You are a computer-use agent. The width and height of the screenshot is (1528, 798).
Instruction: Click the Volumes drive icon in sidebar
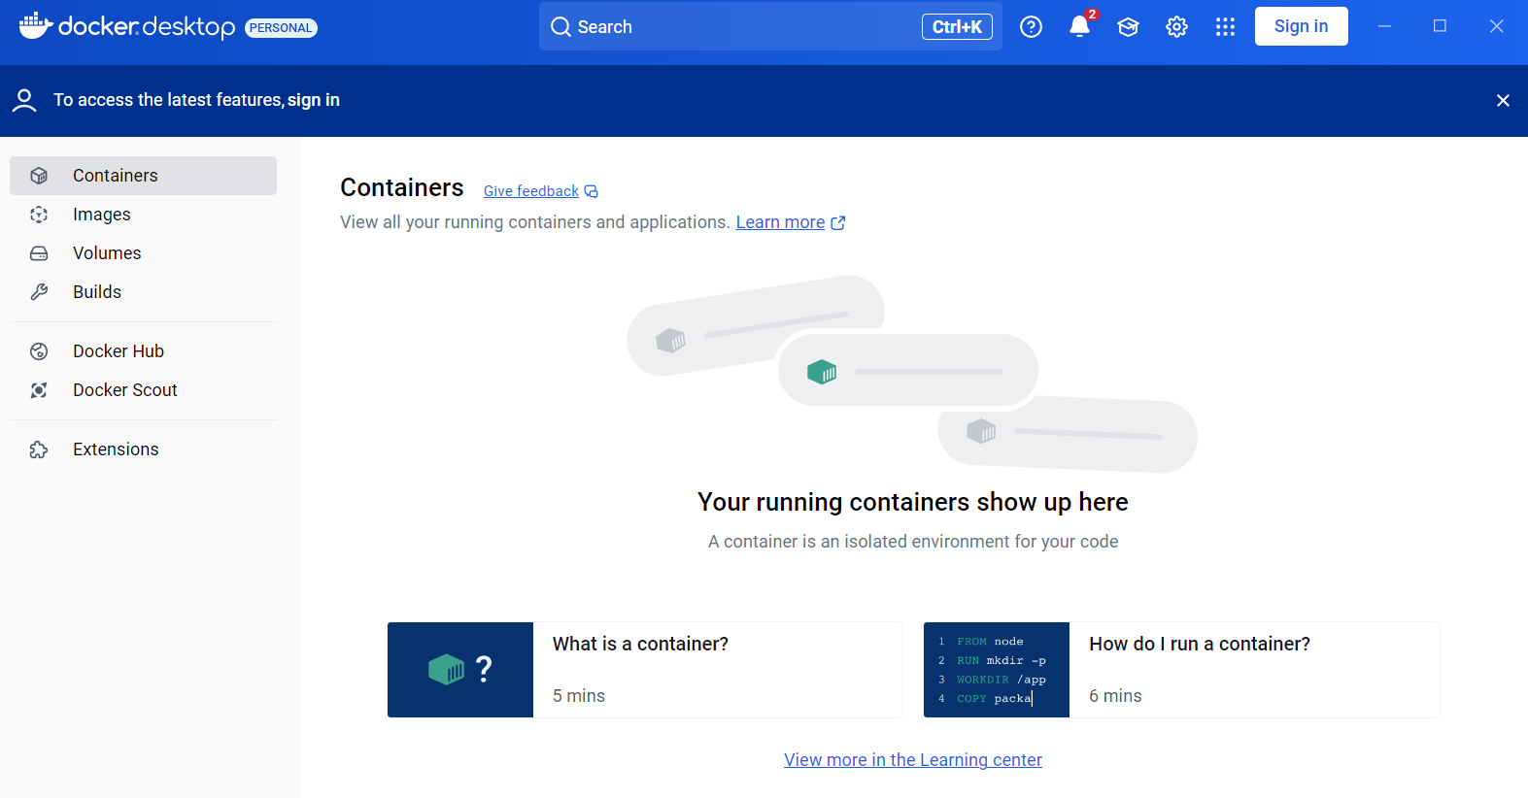(39, 253)
